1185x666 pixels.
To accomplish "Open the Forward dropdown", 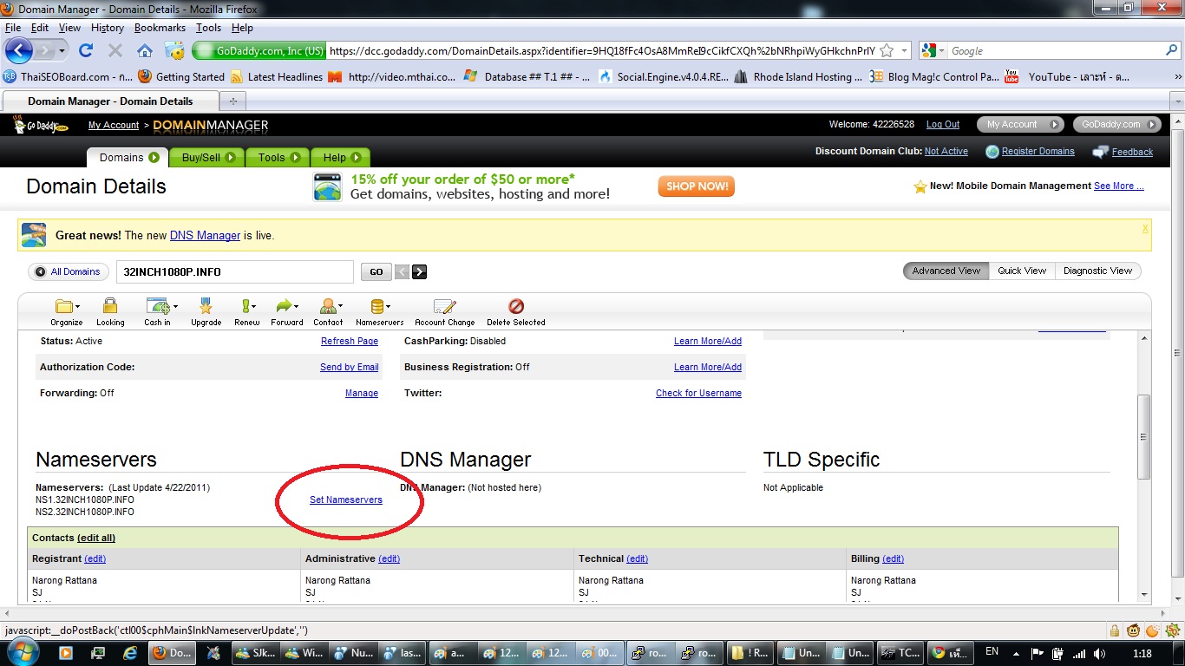I will coord(286,312).
